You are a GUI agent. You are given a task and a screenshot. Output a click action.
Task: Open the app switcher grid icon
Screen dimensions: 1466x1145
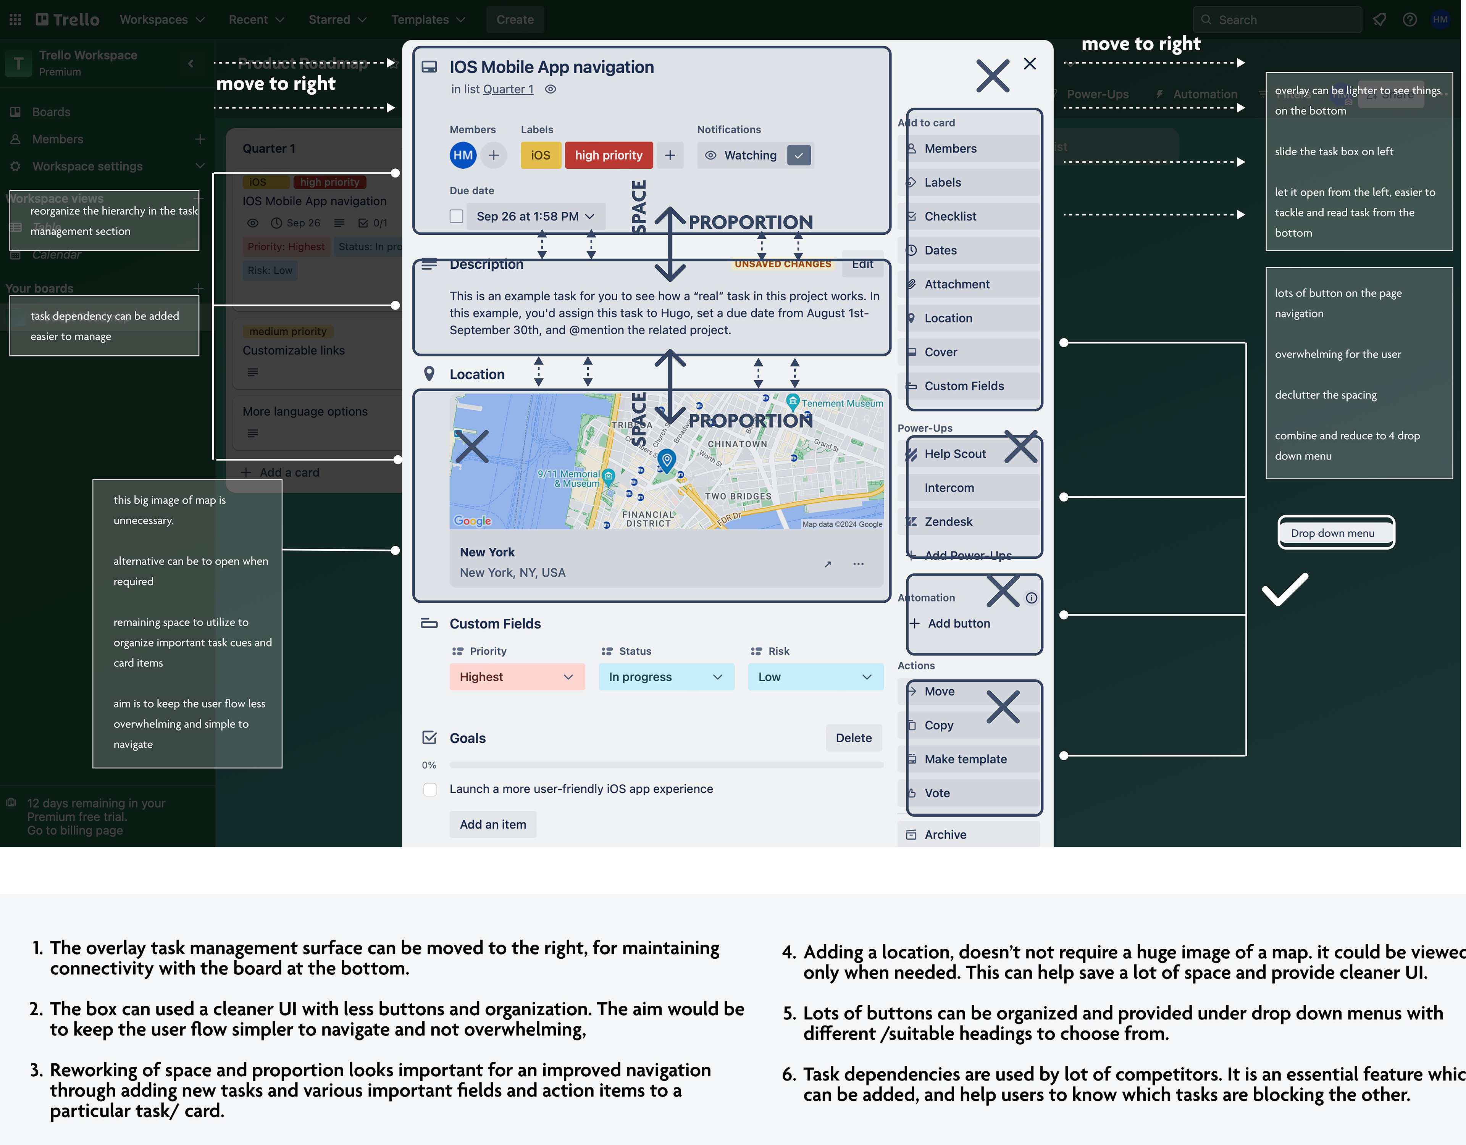[15, 19]
